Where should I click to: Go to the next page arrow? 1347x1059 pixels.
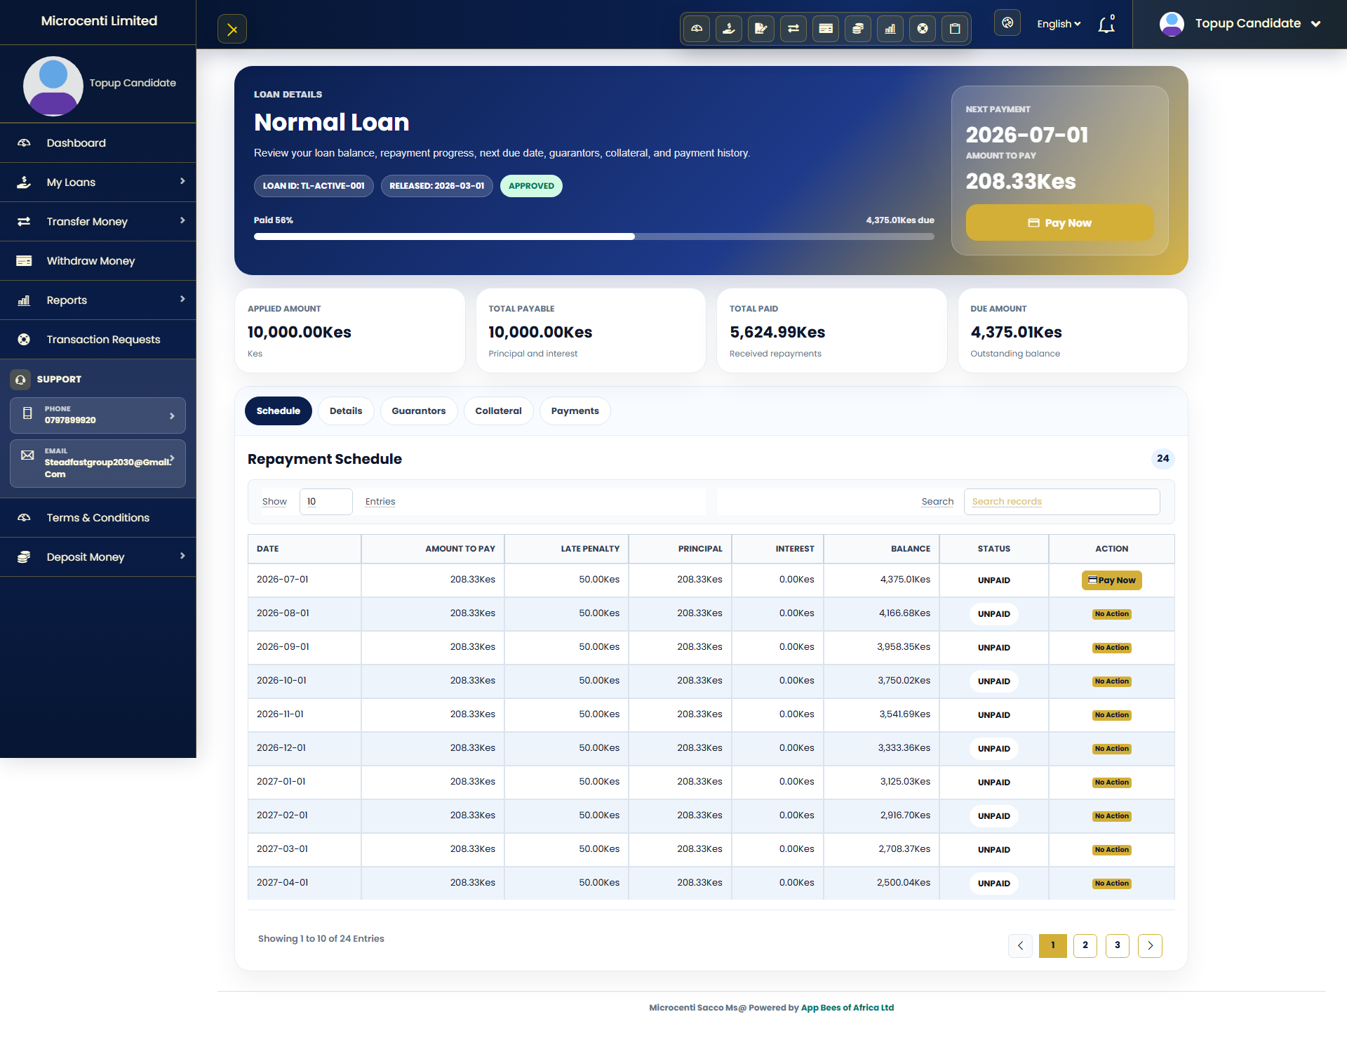(1150, 945)
